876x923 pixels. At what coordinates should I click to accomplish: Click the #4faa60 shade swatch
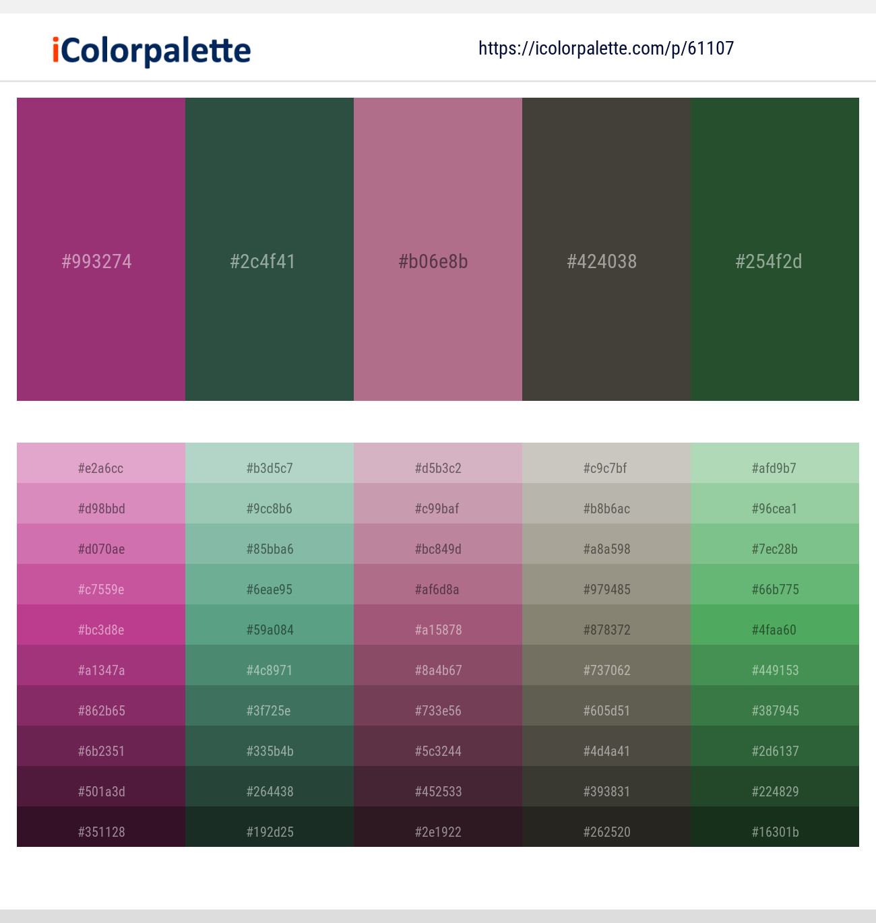(x=775, y=629)
